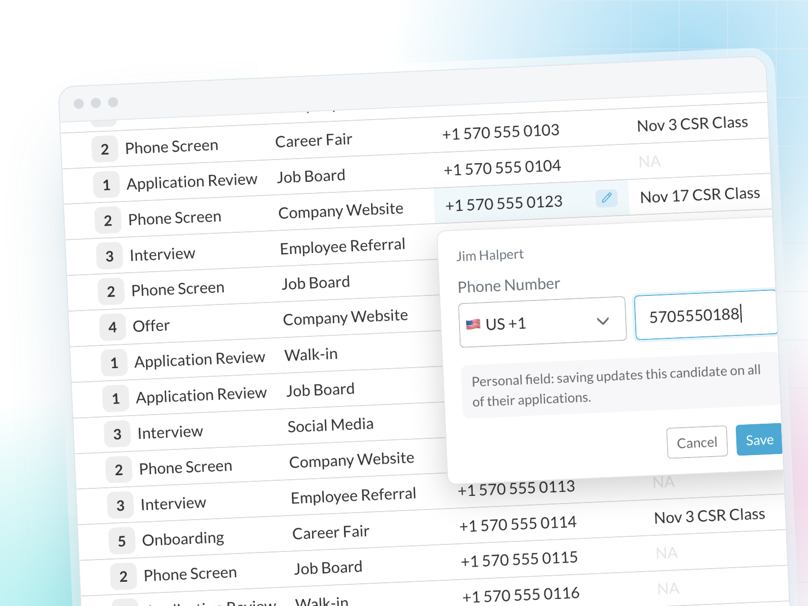Image resolution: width=808 pixels, height=606 pixels.
Task: Select the phone cell +1 570 555 0113
Action: pos(516,488)
